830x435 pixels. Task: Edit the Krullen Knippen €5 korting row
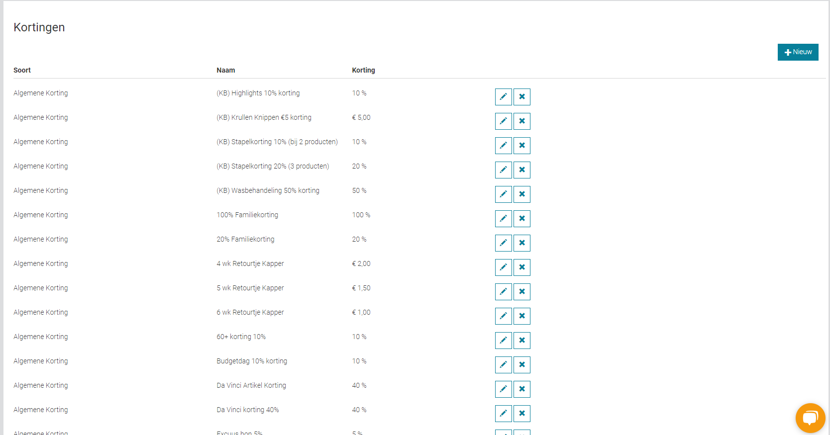pos(503,121)
